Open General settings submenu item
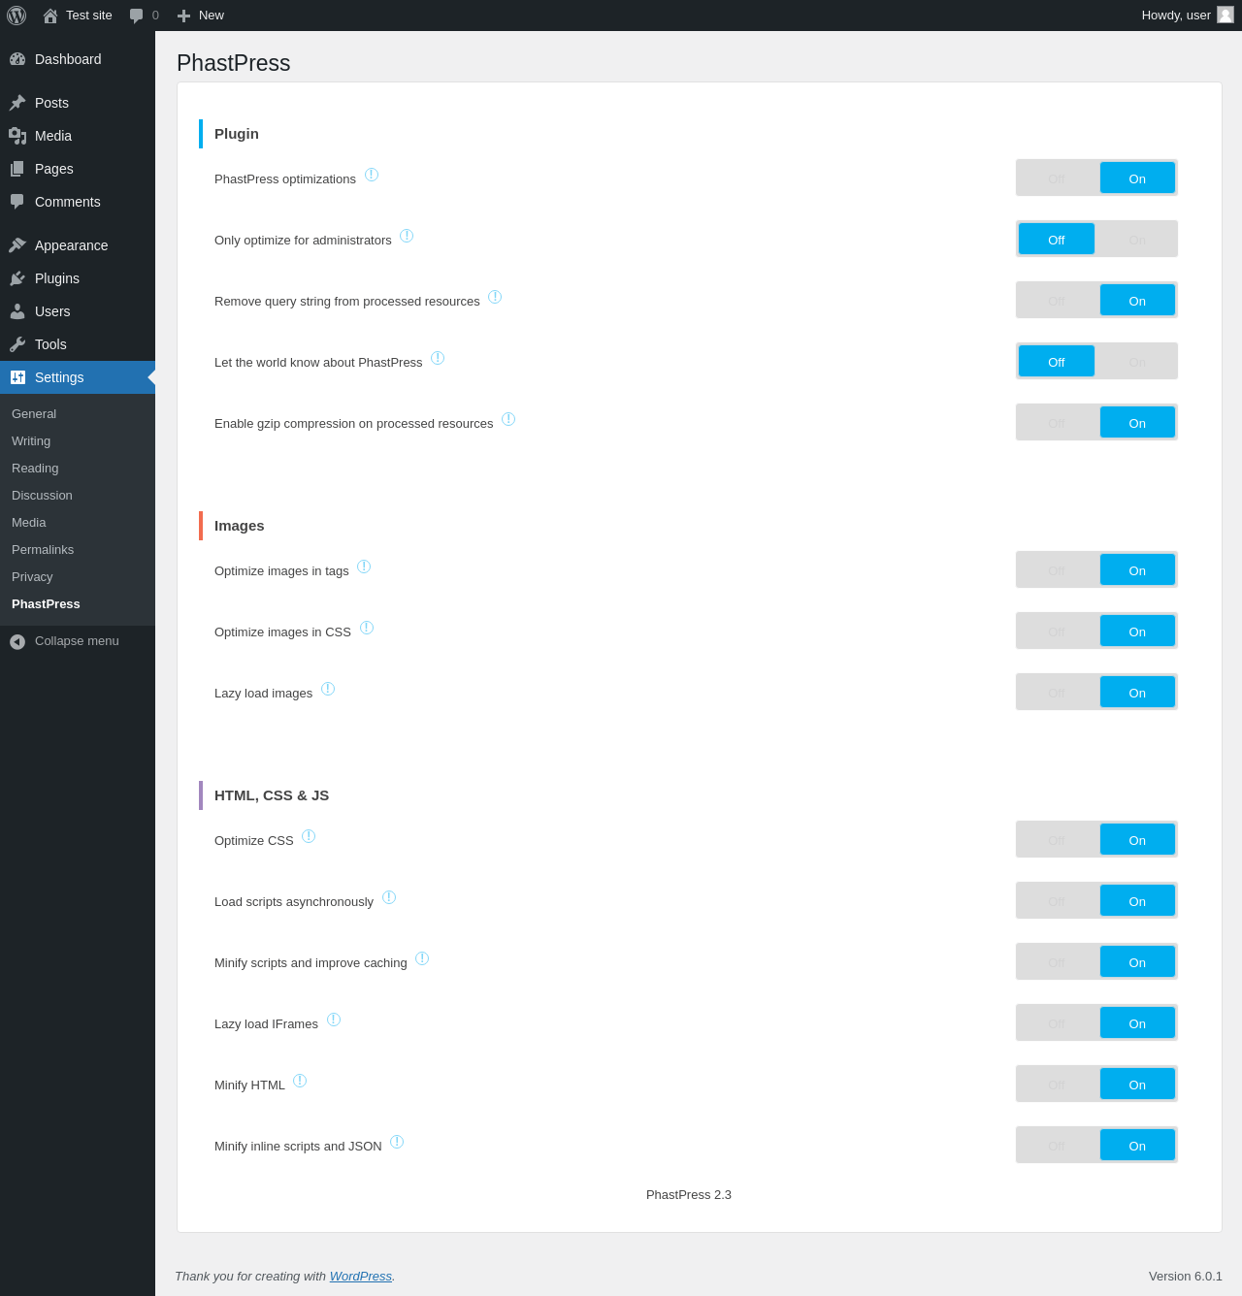Viewport: 1242px width, 1296px height. pos(78,413)
